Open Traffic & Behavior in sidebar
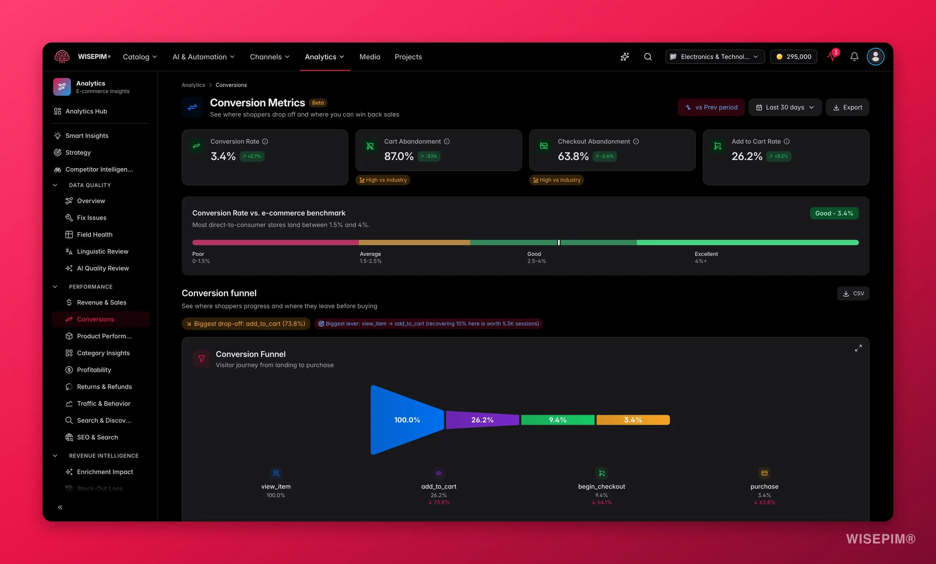Screen dimensions: 936x564 tap(100, 404)
